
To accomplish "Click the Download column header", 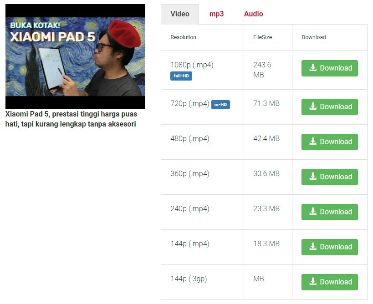I will tap(314, 37).
